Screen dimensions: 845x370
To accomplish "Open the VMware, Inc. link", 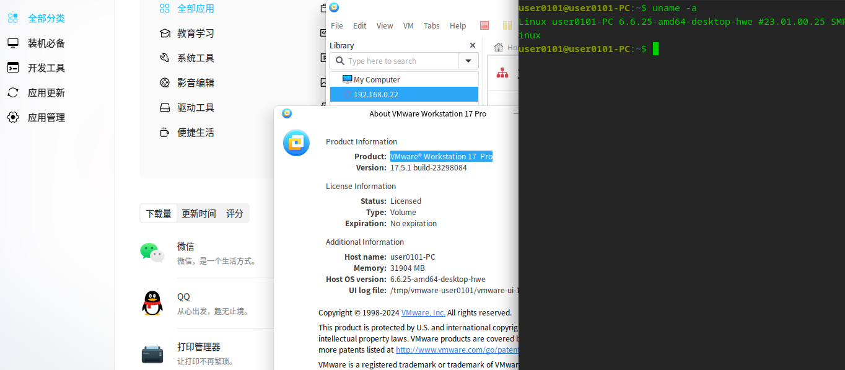I will point(423,313).
